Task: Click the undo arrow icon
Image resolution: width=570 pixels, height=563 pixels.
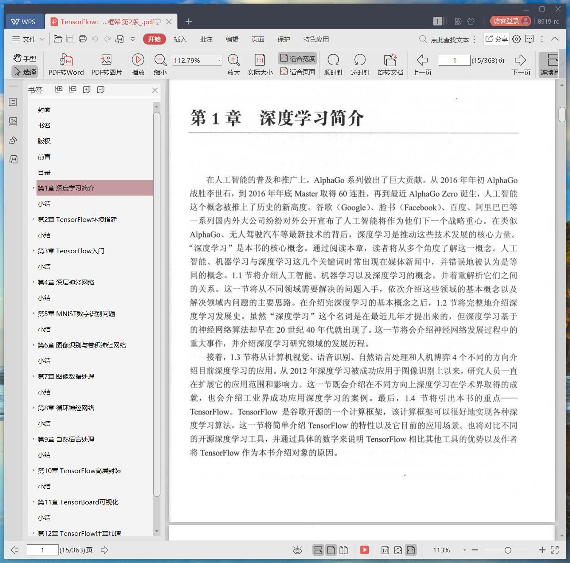Action: (95, 39)
